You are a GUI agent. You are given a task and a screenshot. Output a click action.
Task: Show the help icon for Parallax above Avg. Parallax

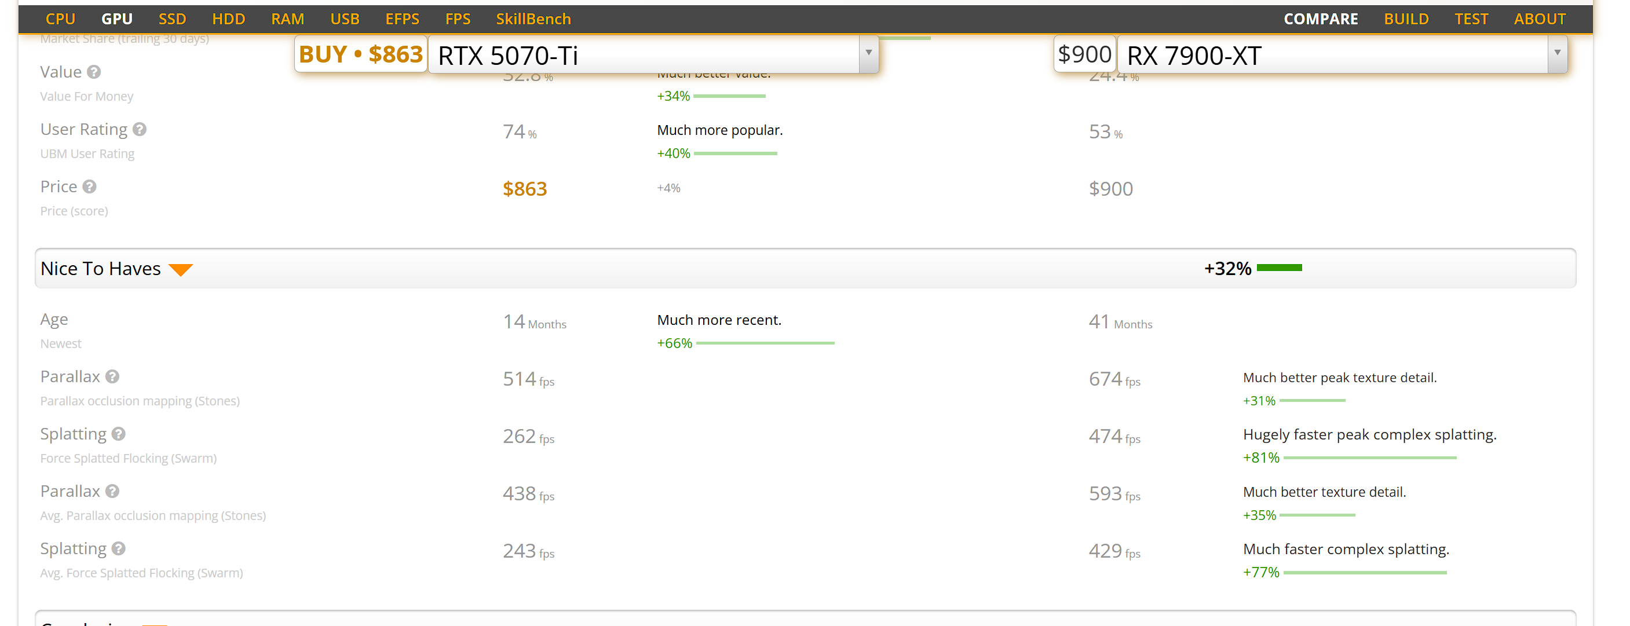[112, 491]
